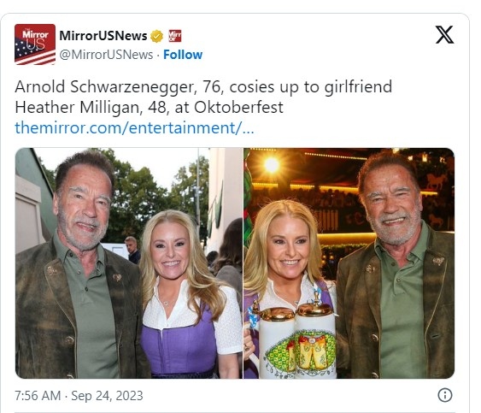Open the tweet info icon

point(445,395)
